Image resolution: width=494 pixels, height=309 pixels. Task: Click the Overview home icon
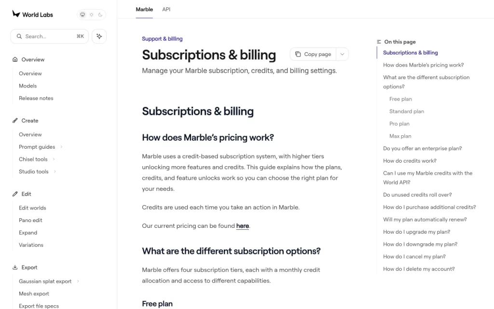[15, 59]
